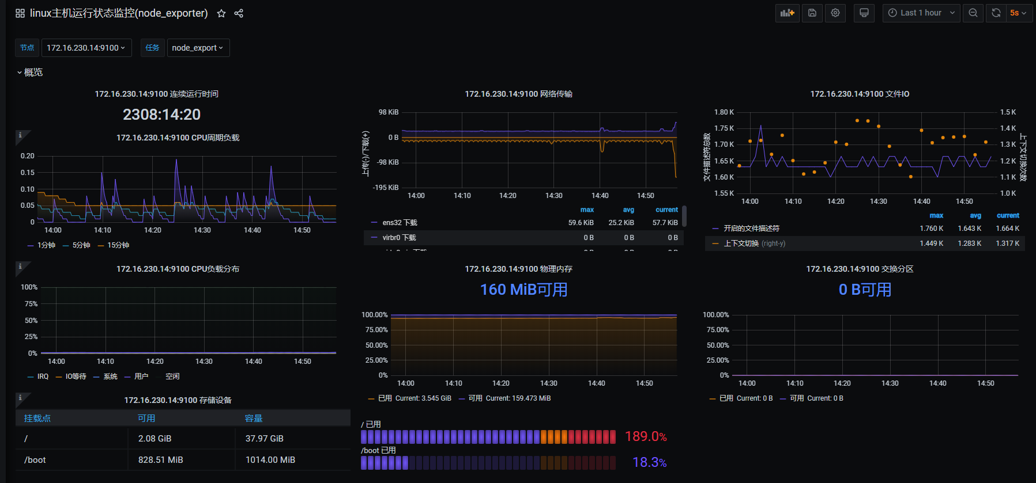Show info for the 存储设备 panel
The image size is (1036, 483).
21,398
